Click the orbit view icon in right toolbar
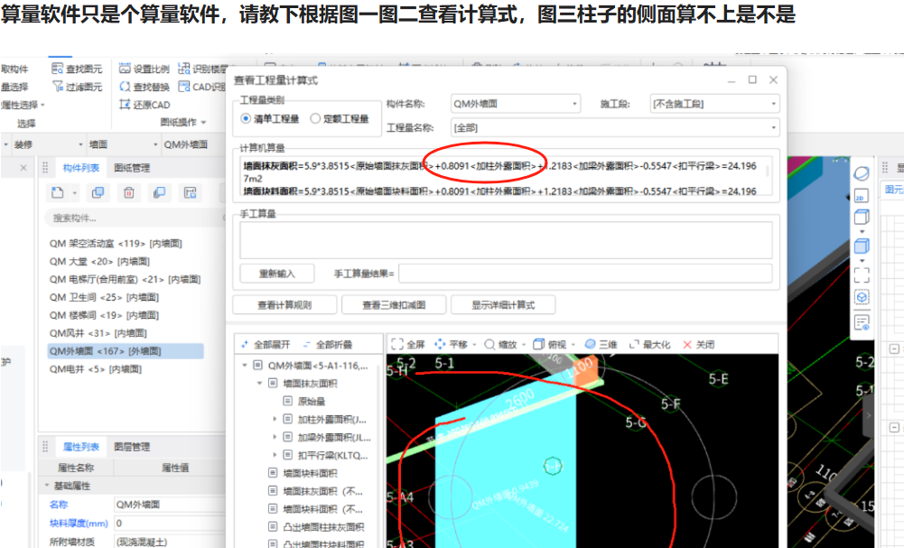 pos(862,172)
